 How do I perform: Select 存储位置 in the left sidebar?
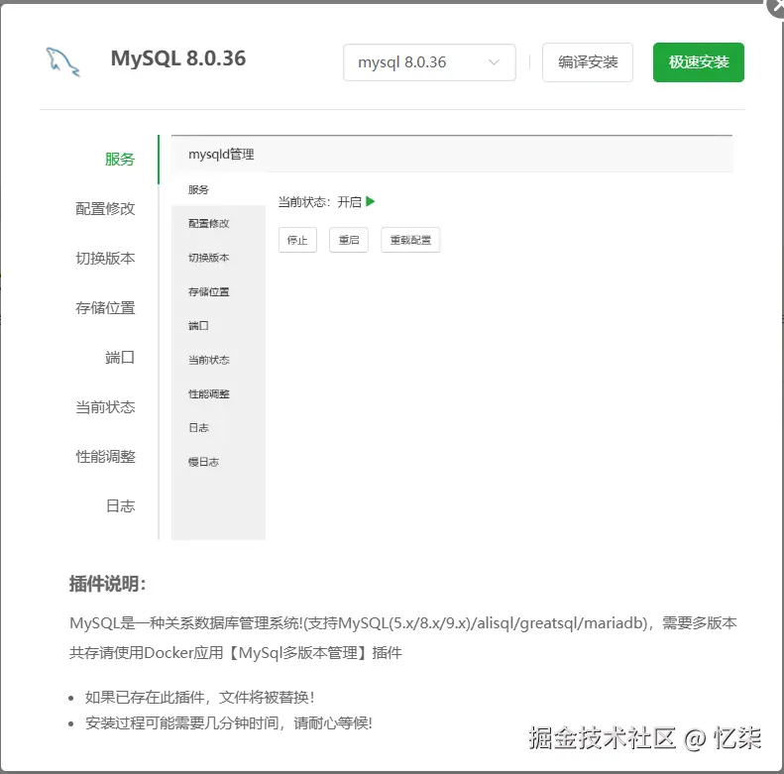point(105,307)
